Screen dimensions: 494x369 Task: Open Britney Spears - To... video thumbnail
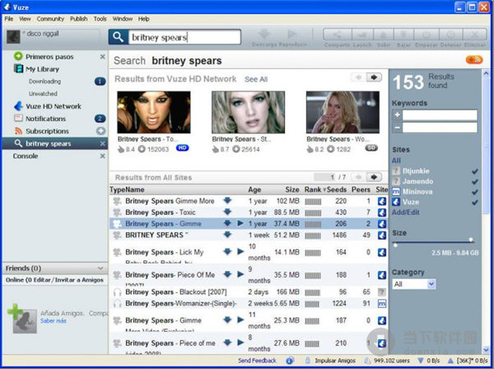click(x=154, y=112)
